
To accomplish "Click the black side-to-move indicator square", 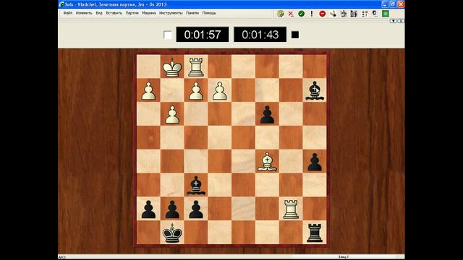I will 295,35.
